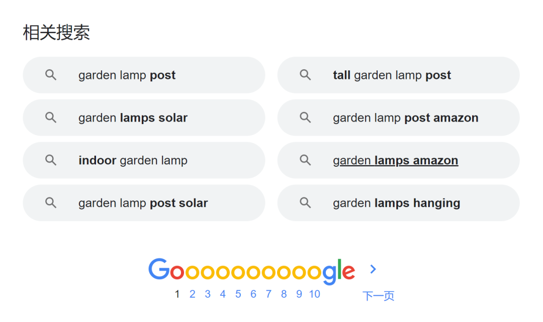The width and height of the screenshot is (543, 322).
Task: Click magnifier icon next to "garden lamps hanging"
Action: pyautogui.click(x=305, y=203)
